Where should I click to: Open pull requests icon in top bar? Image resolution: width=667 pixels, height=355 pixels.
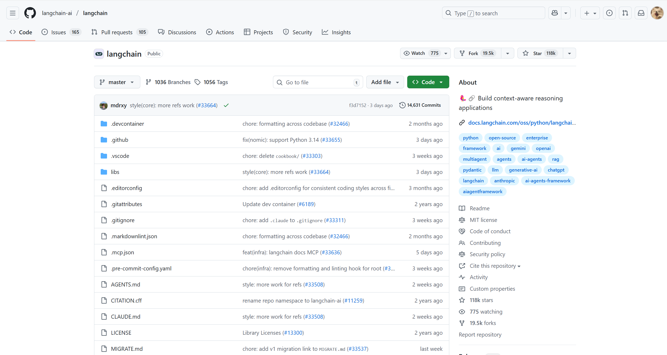tap(625, 13)
